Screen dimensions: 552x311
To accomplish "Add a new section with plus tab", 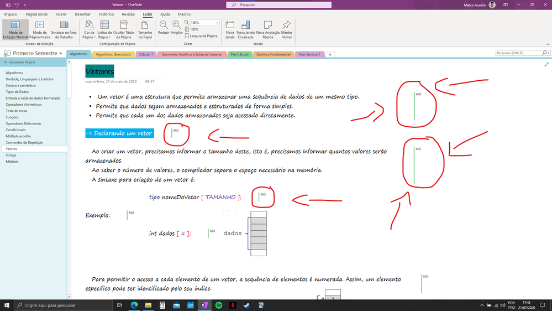I will coord(330,55).
